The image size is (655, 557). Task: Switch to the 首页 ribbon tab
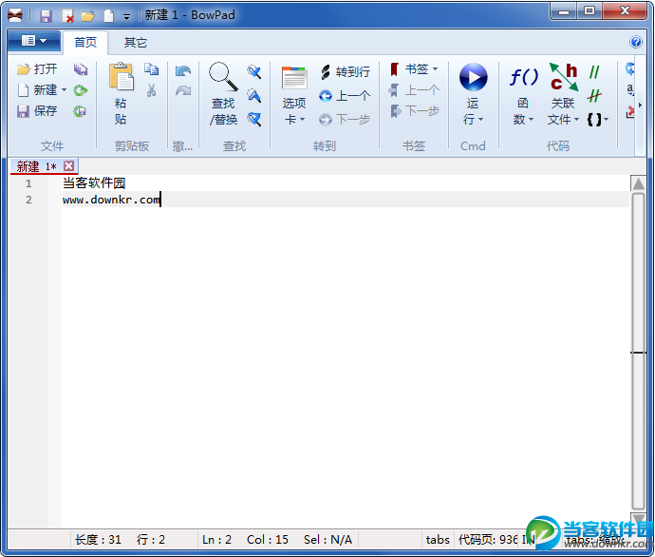tap(85, 42)
